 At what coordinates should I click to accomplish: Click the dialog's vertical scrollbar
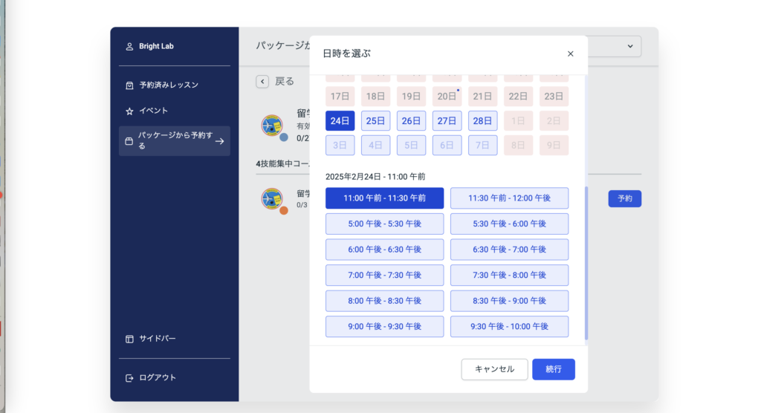point(586,260)
